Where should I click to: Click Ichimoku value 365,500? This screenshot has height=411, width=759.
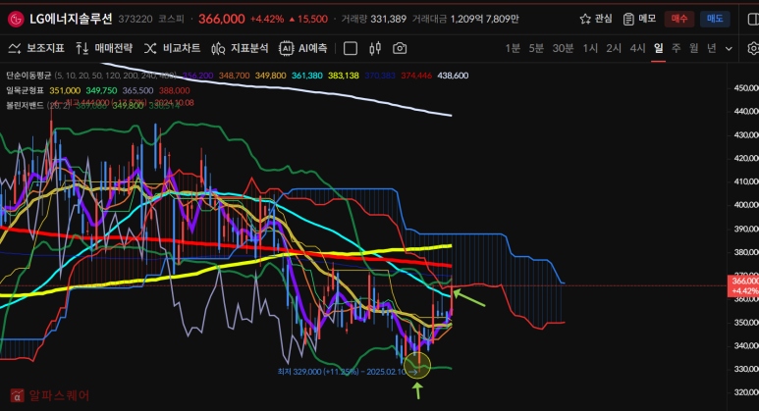(138, 90)
